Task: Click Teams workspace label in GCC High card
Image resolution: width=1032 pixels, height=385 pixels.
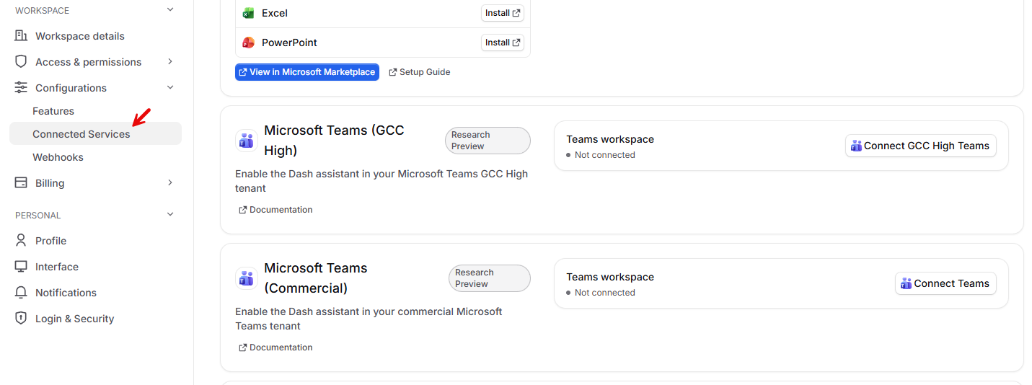Action: [610, 139]
